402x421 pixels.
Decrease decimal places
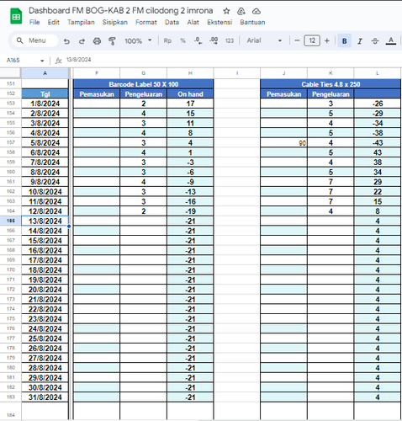tap(198, 41)
